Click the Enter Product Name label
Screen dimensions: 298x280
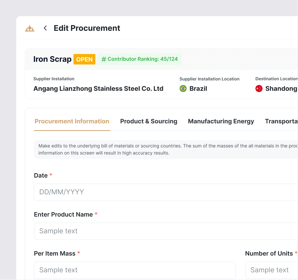point(63,214)
